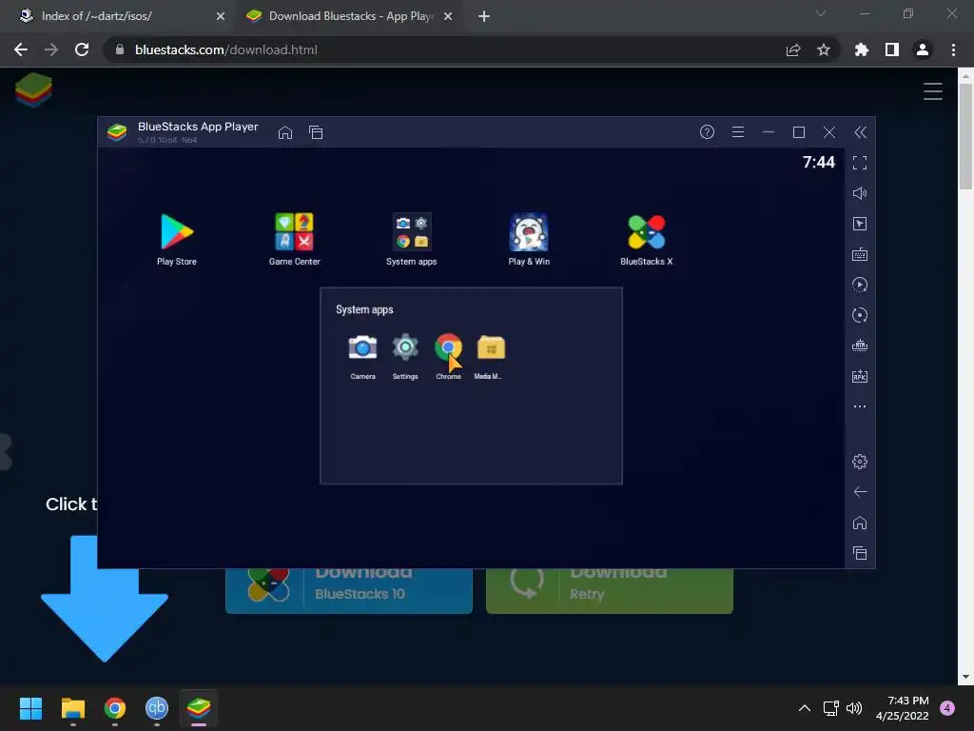
Task: Click BlueStacks taskbar icon
Action: click(199, 708)
